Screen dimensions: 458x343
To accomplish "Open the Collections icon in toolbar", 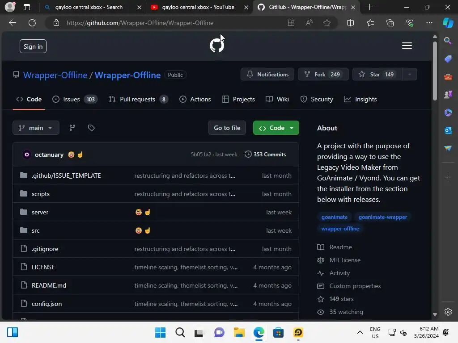I will click(390, 23).
